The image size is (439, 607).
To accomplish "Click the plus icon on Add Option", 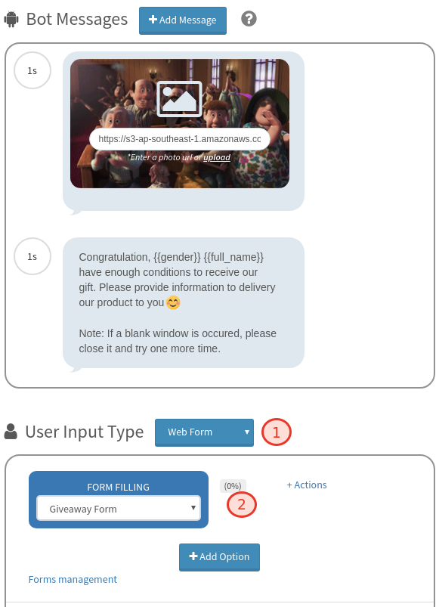I will [x=193, y=556].
